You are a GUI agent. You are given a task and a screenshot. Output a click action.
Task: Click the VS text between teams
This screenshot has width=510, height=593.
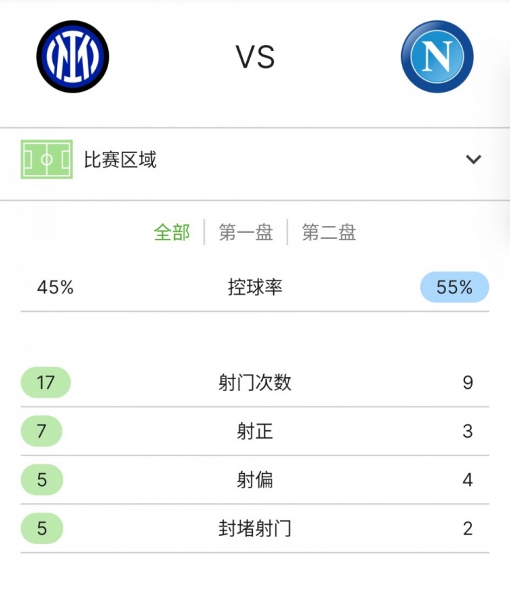pyautogui.click(x=256, y=57)
